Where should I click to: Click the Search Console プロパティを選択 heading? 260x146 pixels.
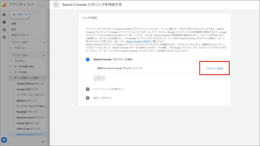coord(113,59)
